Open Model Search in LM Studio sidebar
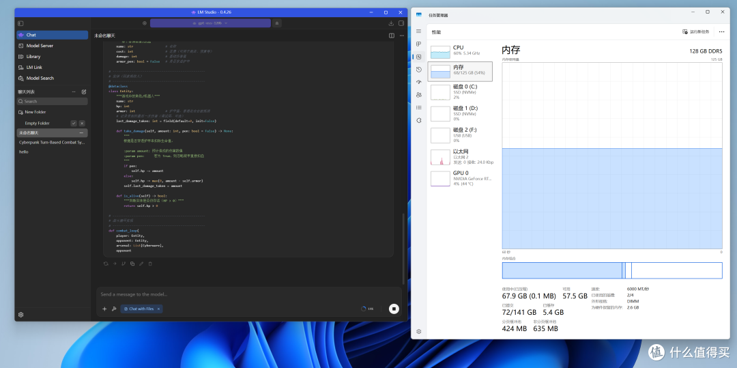The width and height of the screenshot is (737, 368). coord(52,78)
